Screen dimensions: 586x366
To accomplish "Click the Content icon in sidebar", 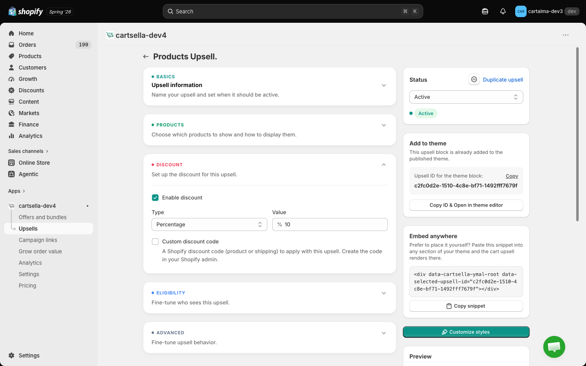I will [11, 102].
